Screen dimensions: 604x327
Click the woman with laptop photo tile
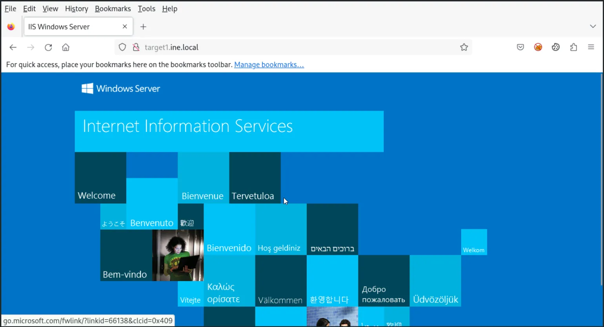[178, 255]
